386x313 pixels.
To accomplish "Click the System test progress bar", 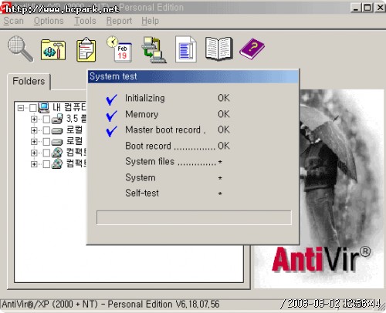I will point(194,217).
